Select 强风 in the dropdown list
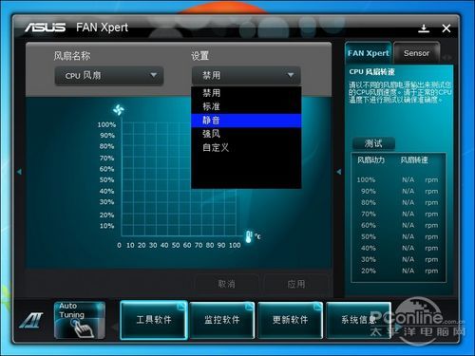Screen dimensions: 475x356 [x=246, y=134]
